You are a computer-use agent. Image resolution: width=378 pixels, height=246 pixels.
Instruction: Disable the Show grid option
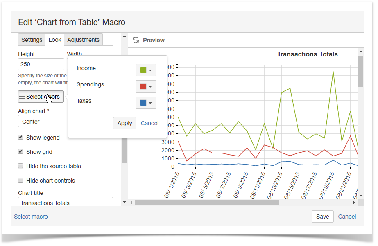coord(20,151)
